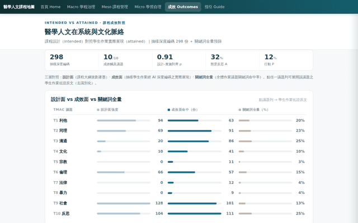Expand the T3 溝通 topic row
Screen dimensions: 358x223
pos(179,141)
